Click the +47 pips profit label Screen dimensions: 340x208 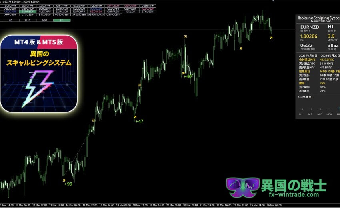pos(139,121)
